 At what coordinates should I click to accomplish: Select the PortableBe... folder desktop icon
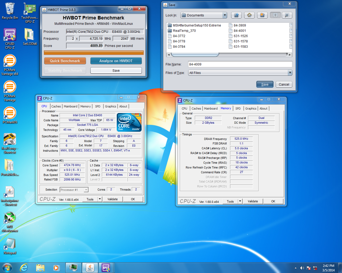(10, 168)
